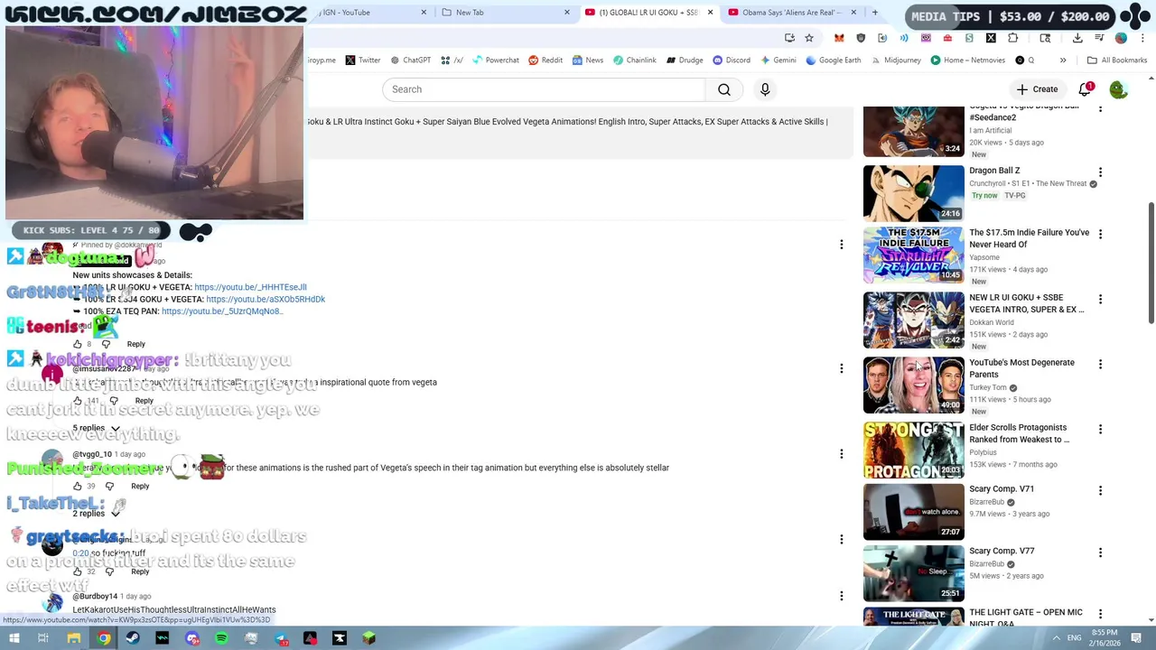Try now Crunchyroll Dragon Ball Z link
Image resolution: width=1156 pixels, height=650 pixels.
pyautogui.click(x=984, y=196)
